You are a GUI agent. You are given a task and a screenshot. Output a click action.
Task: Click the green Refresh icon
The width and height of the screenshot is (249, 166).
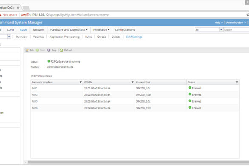pyautogui.click(x=61, y=50)
